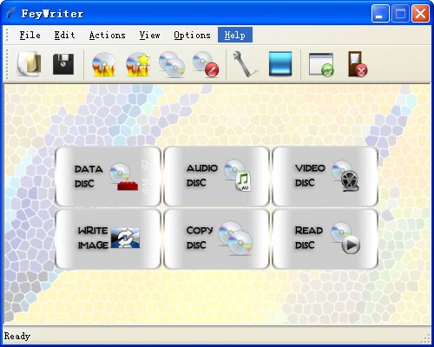Click the floppy disk save icon
The width and height of the screenshot is (434, 347).
[x=63, y=64]
